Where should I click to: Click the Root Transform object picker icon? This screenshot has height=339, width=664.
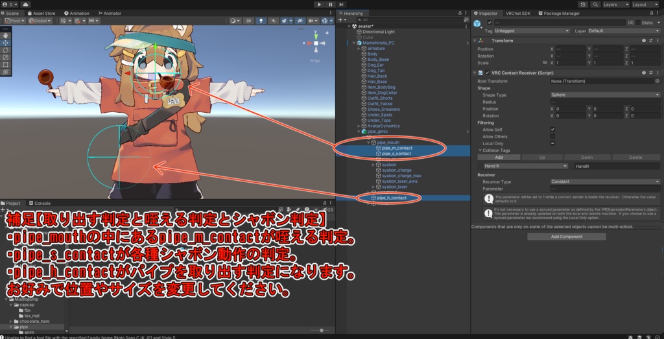pos(658,81)
